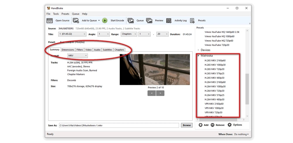This screenshot has height=143, width=293.
Task: Open the Queue icon in toolbar
Action: point(131,21)
